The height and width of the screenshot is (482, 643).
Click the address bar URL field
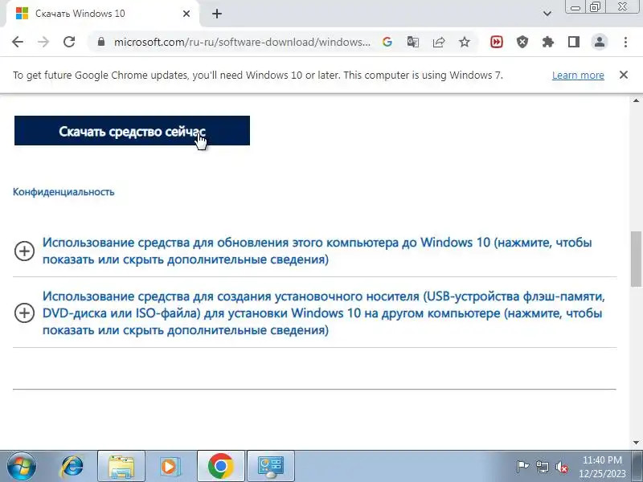(242, 42)
